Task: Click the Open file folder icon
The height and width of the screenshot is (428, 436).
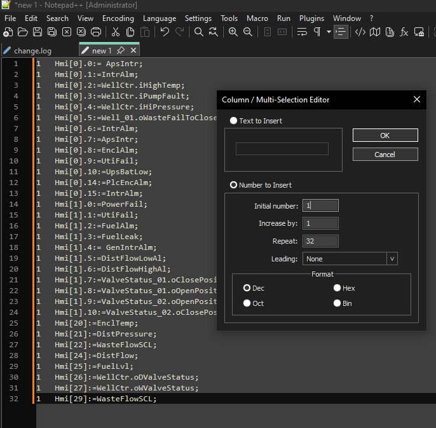Action: point(23,32)
